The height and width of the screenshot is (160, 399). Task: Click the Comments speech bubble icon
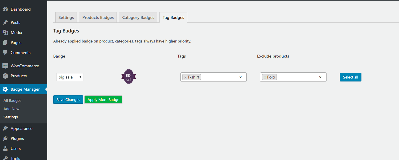[5, 53]
